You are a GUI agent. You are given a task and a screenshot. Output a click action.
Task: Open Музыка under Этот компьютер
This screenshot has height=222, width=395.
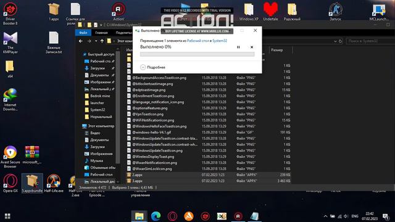pyautogui.click(x=96, y=160)
